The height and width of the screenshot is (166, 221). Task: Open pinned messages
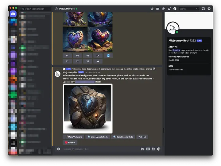[x=163, y=9]
